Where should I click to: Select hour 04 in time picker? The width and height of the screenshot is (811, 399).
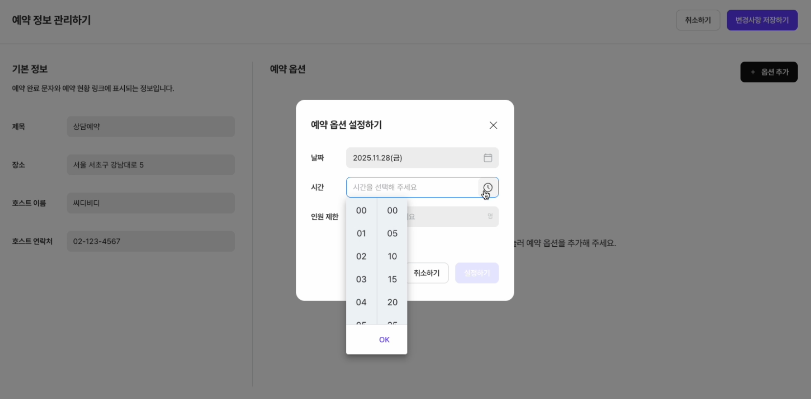click(x=361, y=303)
